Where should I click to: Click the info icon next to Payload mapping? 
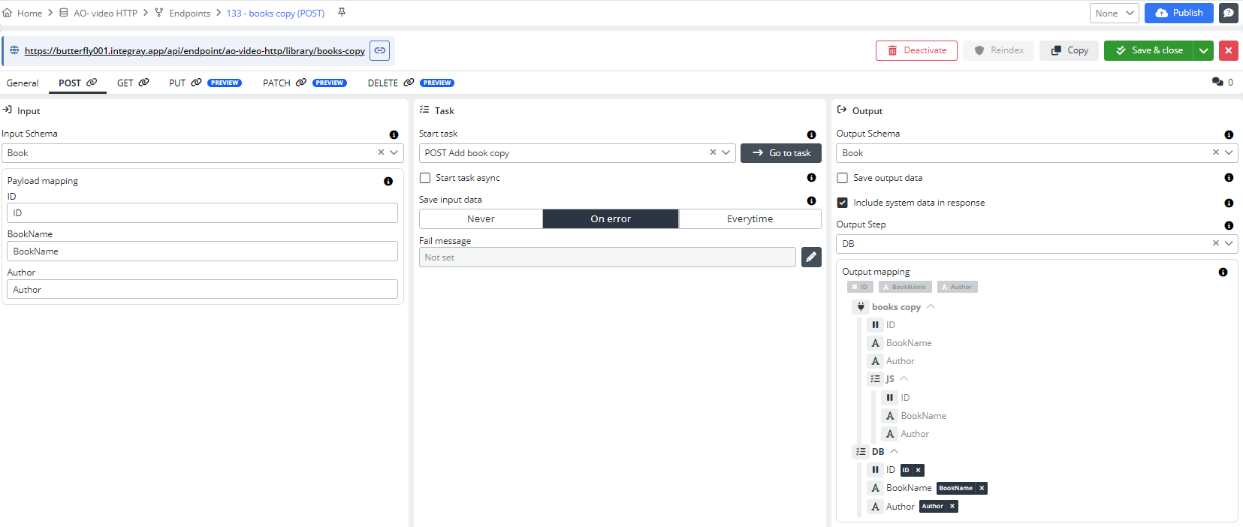[388, 182]
